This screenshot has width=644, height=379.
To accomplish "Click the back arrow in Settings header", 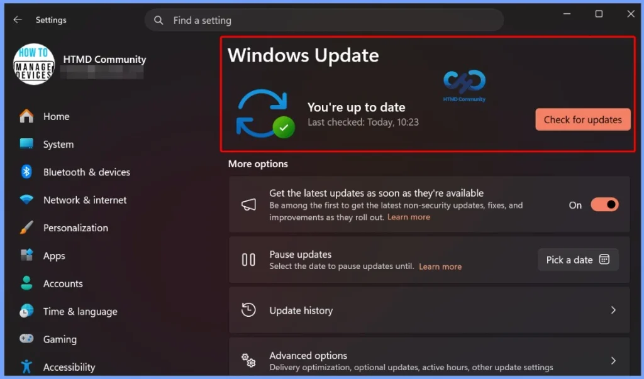I will [x=17, y=19].
